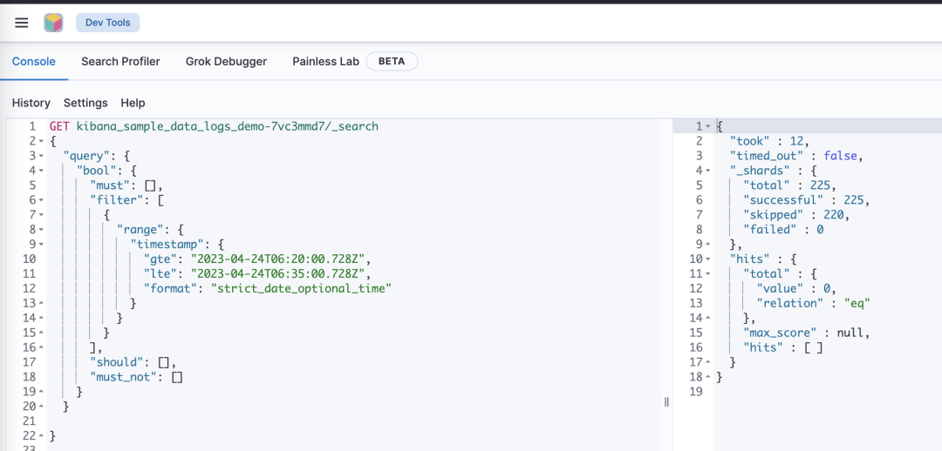942x451 pixels.
Task: Click the "timed_out" : false line
Action: pyautogui.click(x=796, y=156)
